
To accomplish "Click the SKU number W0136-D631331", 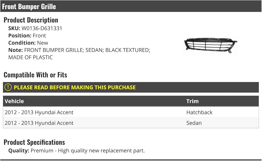I will (42, 28).
